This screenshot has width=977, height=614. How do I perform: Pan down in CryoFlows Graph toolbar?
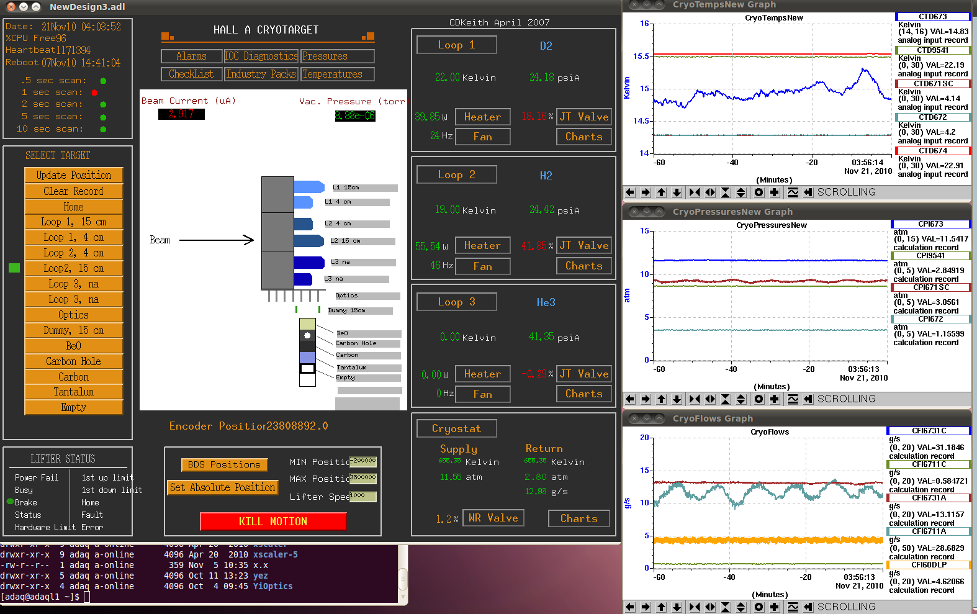coord(677,607)
